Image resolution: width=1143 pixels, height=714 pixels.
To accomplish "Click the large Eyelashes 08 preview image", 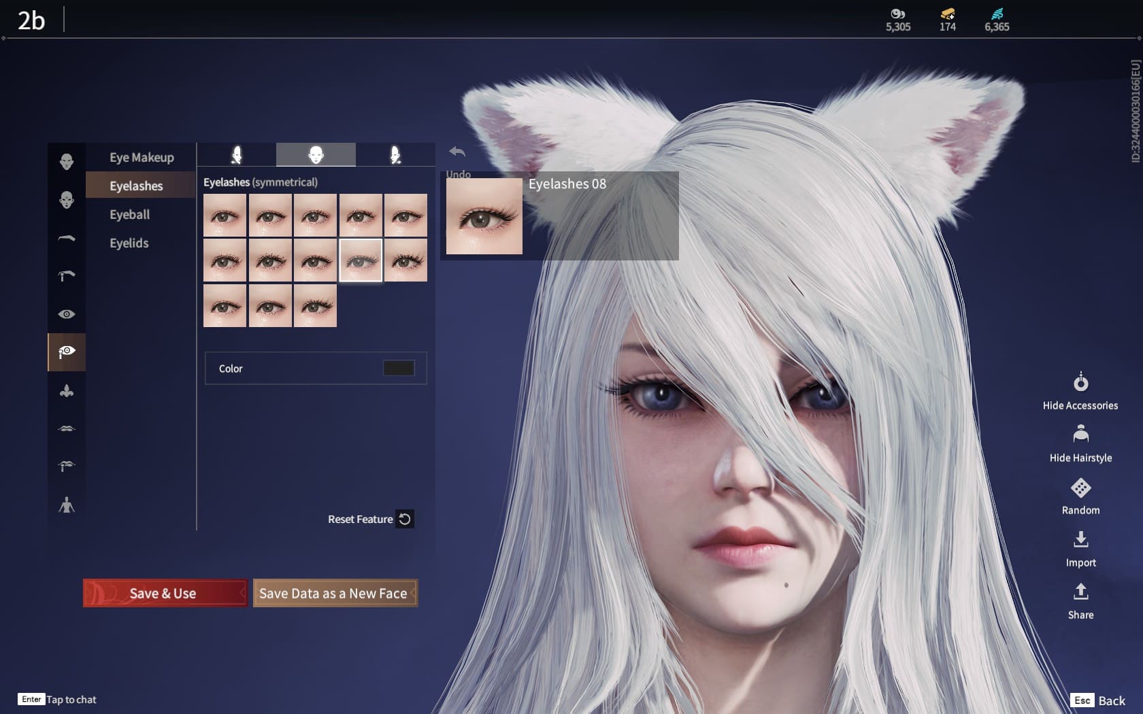I will pyautogui.click(x=484, y=216).
